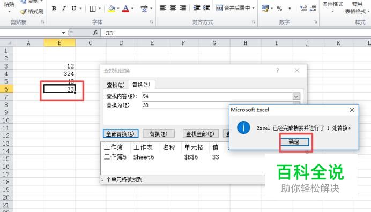The height and width of the screenshot is (212, 371).
Task: Click the select-all corner of the sheet
Action: 6,43
